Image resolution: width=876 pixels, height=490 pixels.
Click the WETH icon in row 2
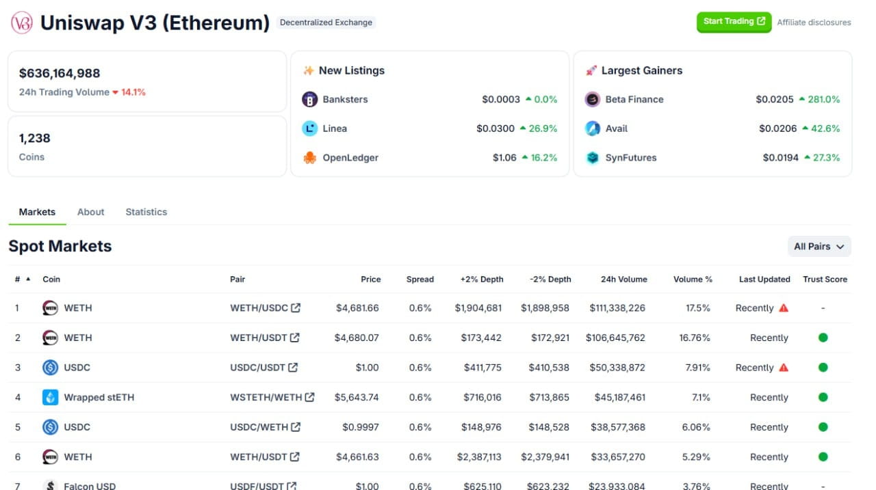click(x=51, y=338)
